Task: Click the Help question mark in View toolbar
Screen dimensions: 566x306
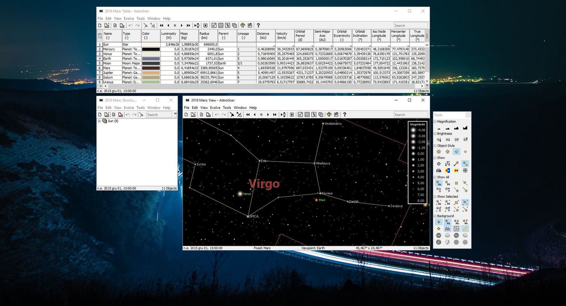Action: coord(345,115)
